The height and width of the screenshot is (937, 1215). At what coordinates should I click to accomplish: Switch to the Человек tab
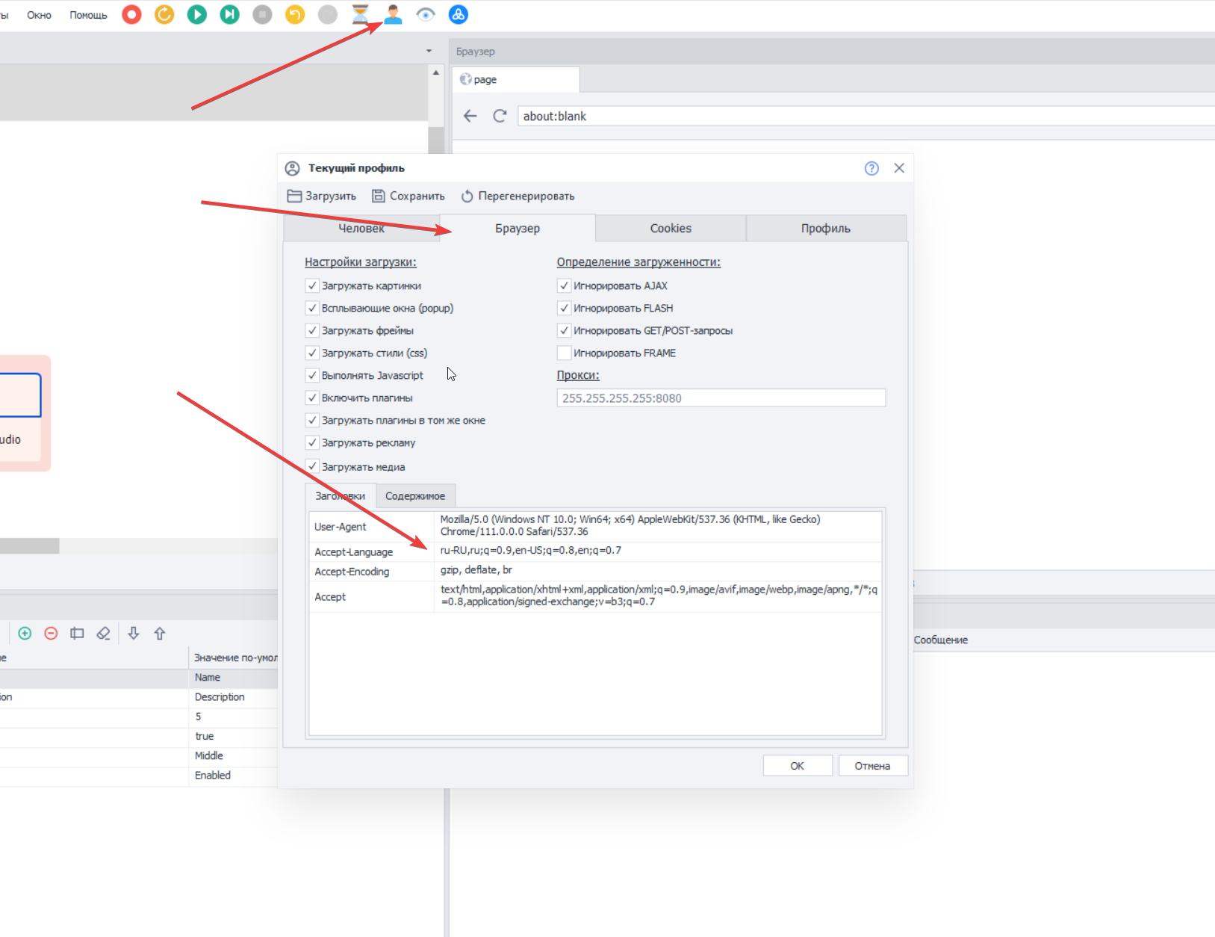361,229
